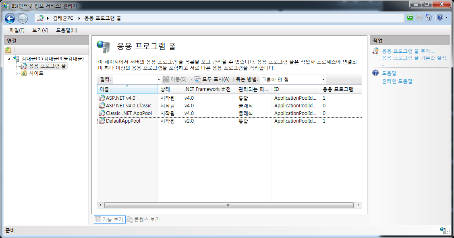The image size is (454, 238).
Task: Click the create connection icon in the 연결 panel
Action: click(8, 50)
